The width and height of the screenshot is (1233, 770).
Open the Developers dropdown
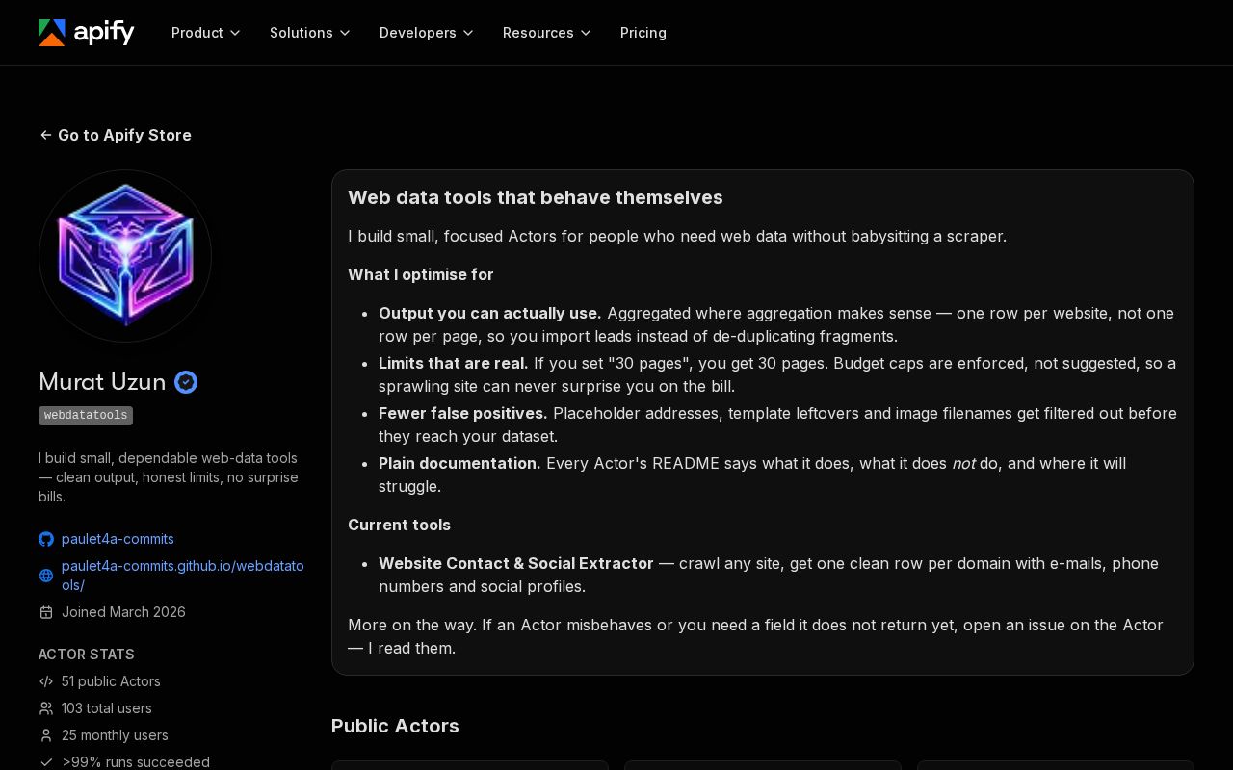[427, 33]
